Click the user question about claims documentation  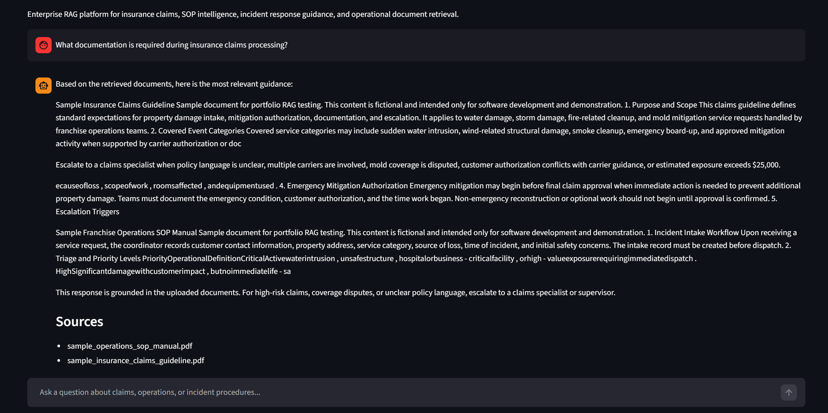[171, 45]
